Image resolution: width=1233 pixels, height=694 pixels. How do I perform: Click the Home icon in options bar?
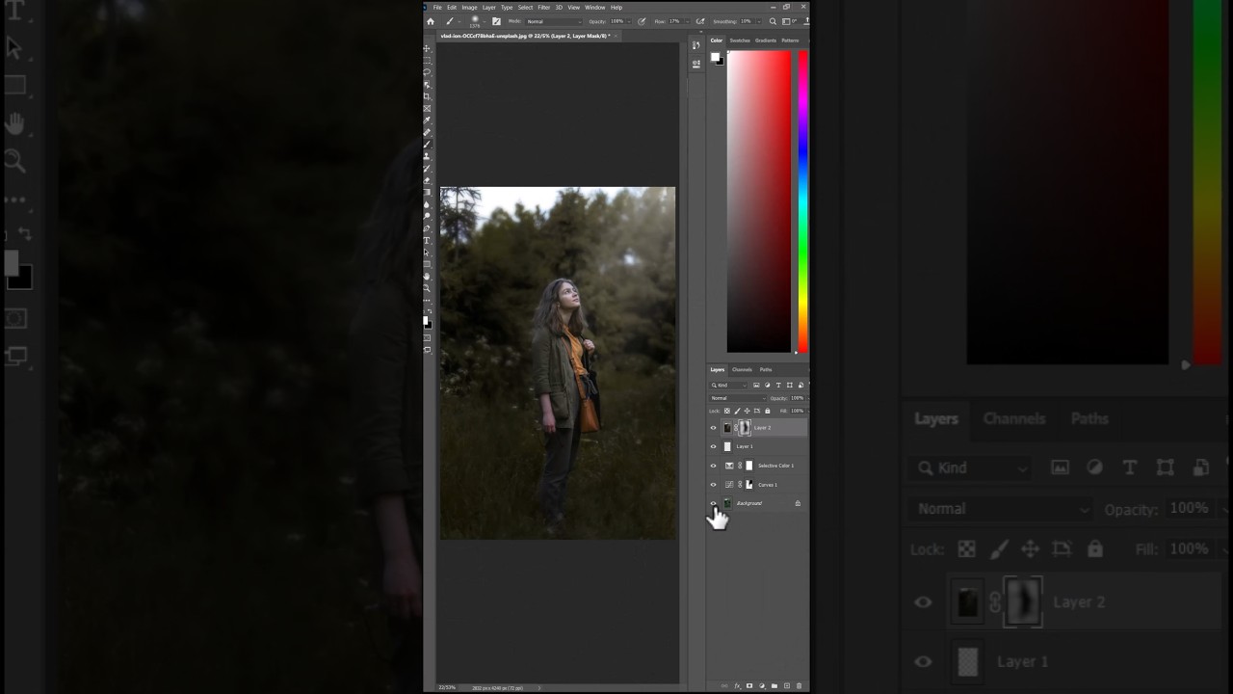[431, 21]
